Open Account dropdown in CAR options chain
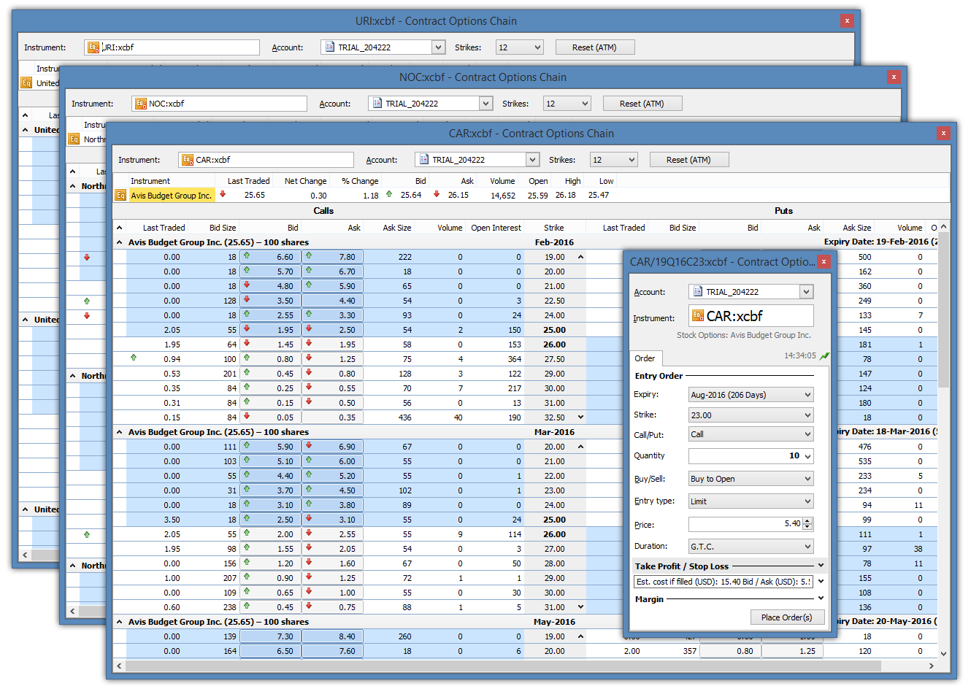 [x=533, y=160]
